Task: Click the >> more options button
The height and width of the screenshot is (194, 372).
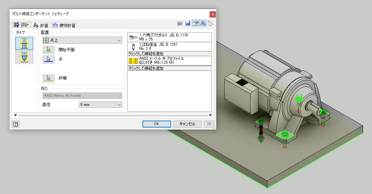Action: coord(209,124)
